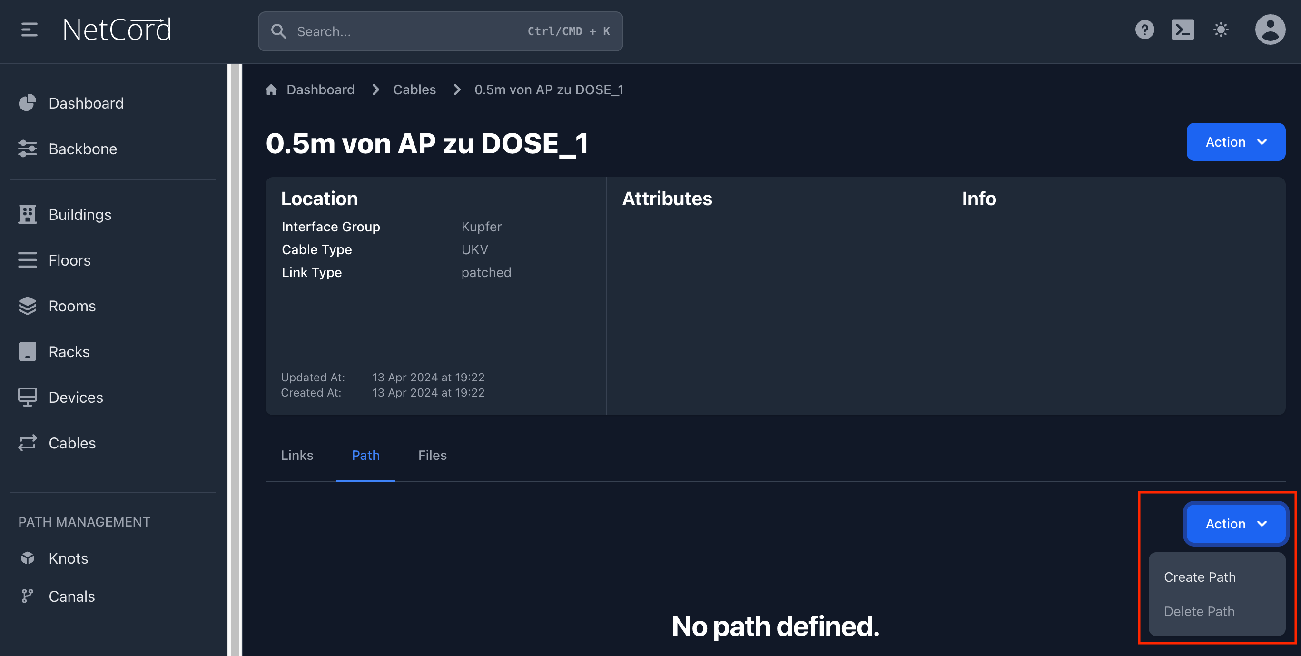Expand the top Action dropdown button
The height and width of the screenshot is (656, 1301).
[1235, 142]
